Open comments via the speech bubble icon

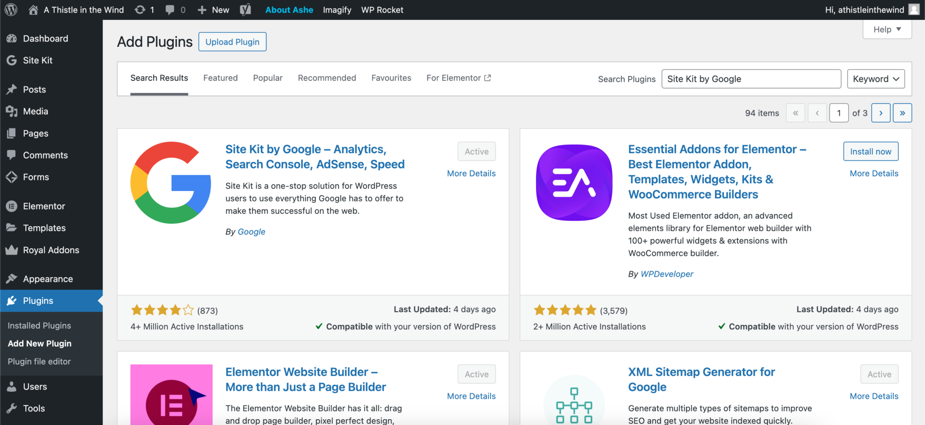point(171,9)
